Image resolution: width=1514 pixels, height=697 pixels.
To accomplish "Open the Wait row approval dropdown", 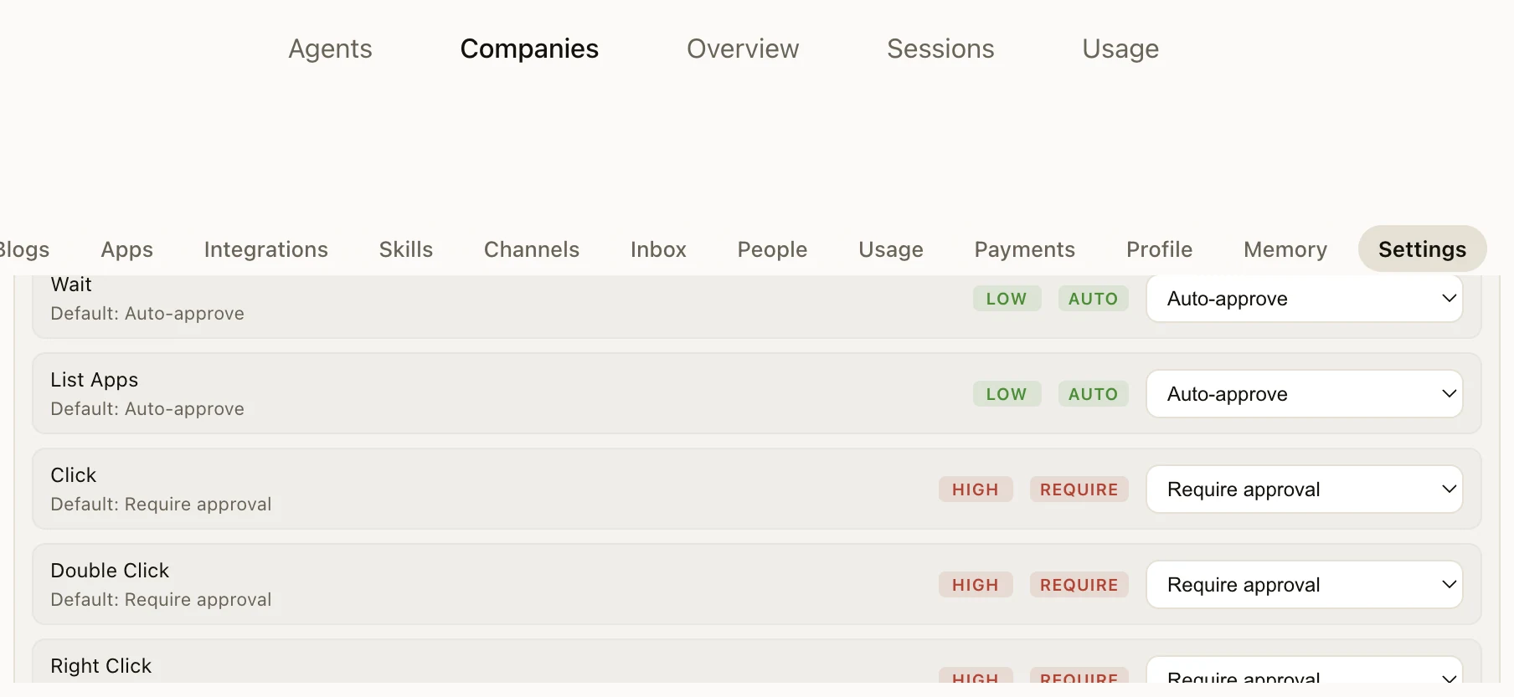I will point(1304,299).
